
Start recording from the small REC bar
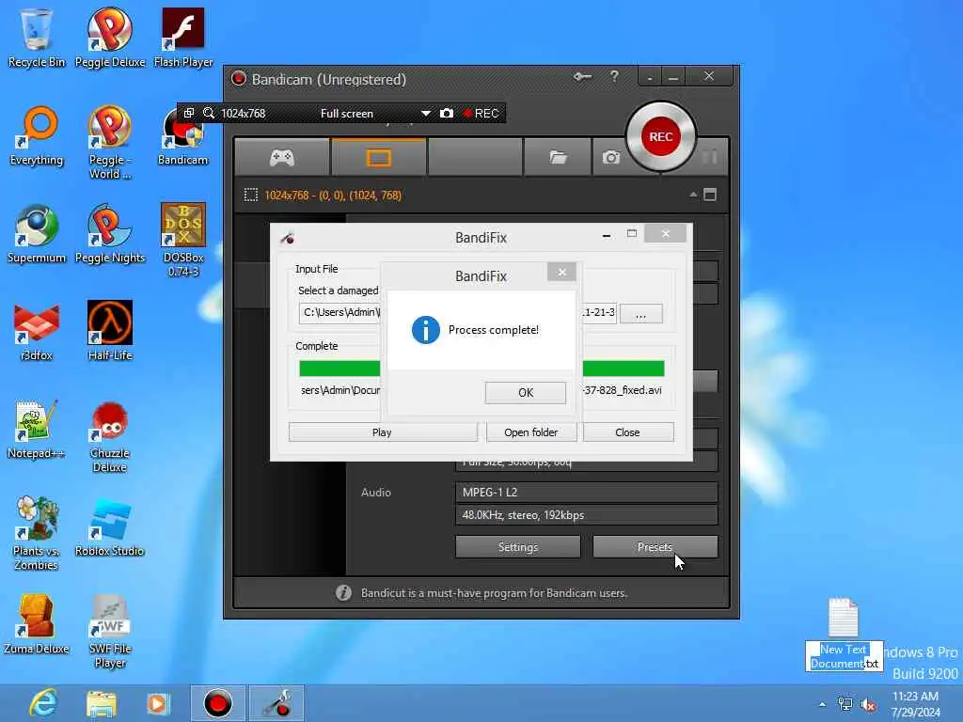(x=481, y=114)
